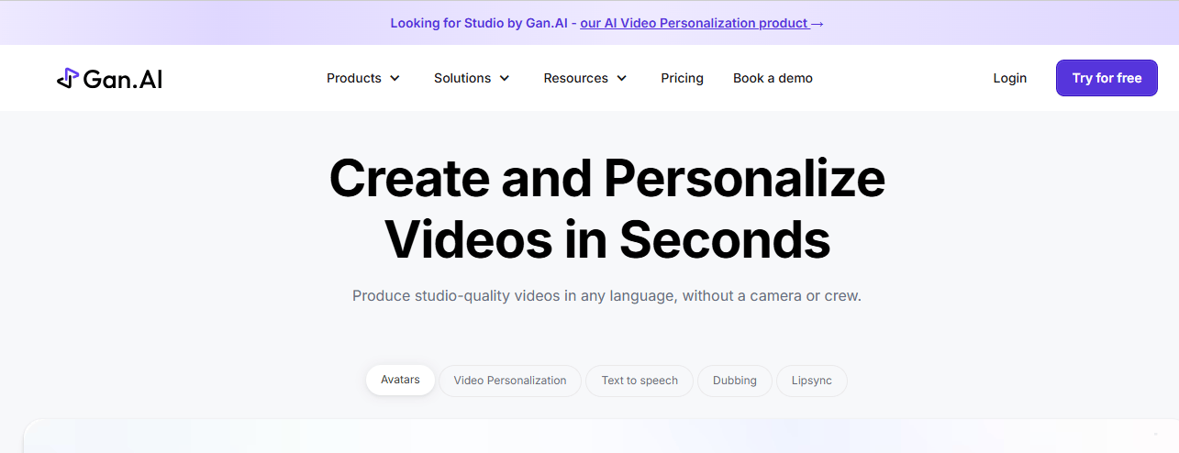
Task: Open the Solutions menu label
Action: tap(462, 79)
